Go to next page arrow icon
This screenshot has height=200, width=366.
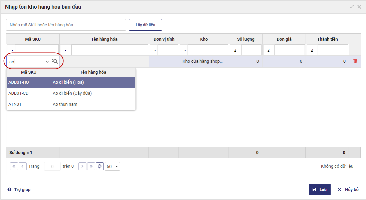pyautogui.click(x=82, y=166)
